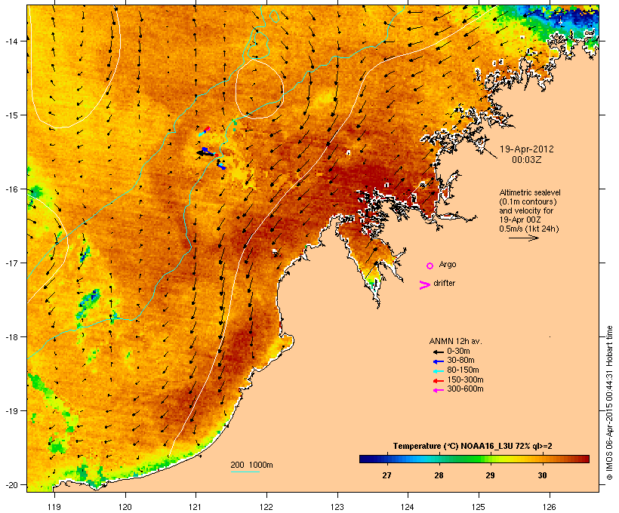Click the time text 00:03Z
The width and height of the screenshot is (619, 513).
tap(527, 160)
